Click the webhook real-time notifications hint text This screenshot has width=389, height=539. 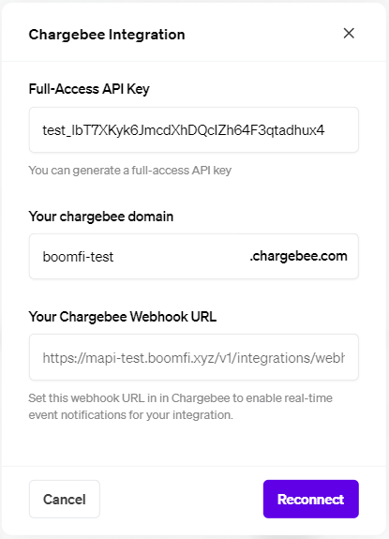pyautogui.click(x=180, y=406)
